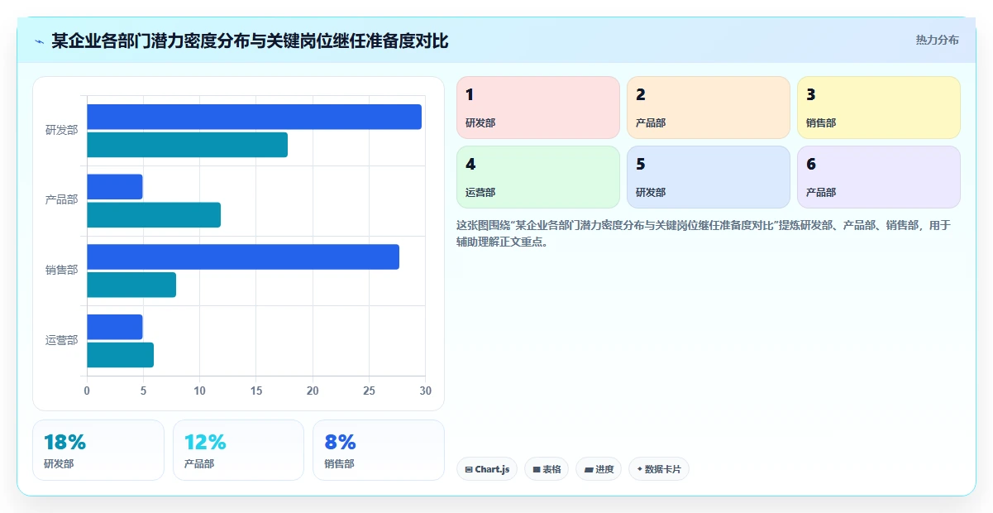Click the x-axis tick value 30
This screenshot has width=993, height=513.
(426, 391)
